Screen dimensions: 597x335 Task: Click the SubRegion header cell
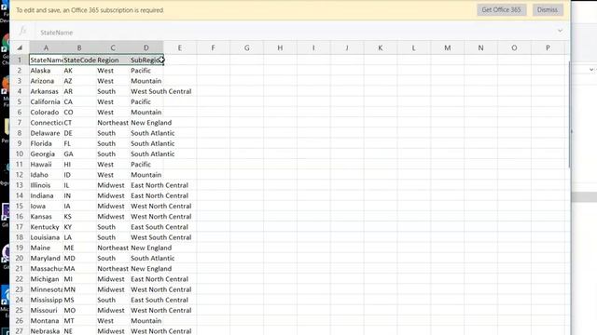[x=146, y=60]
